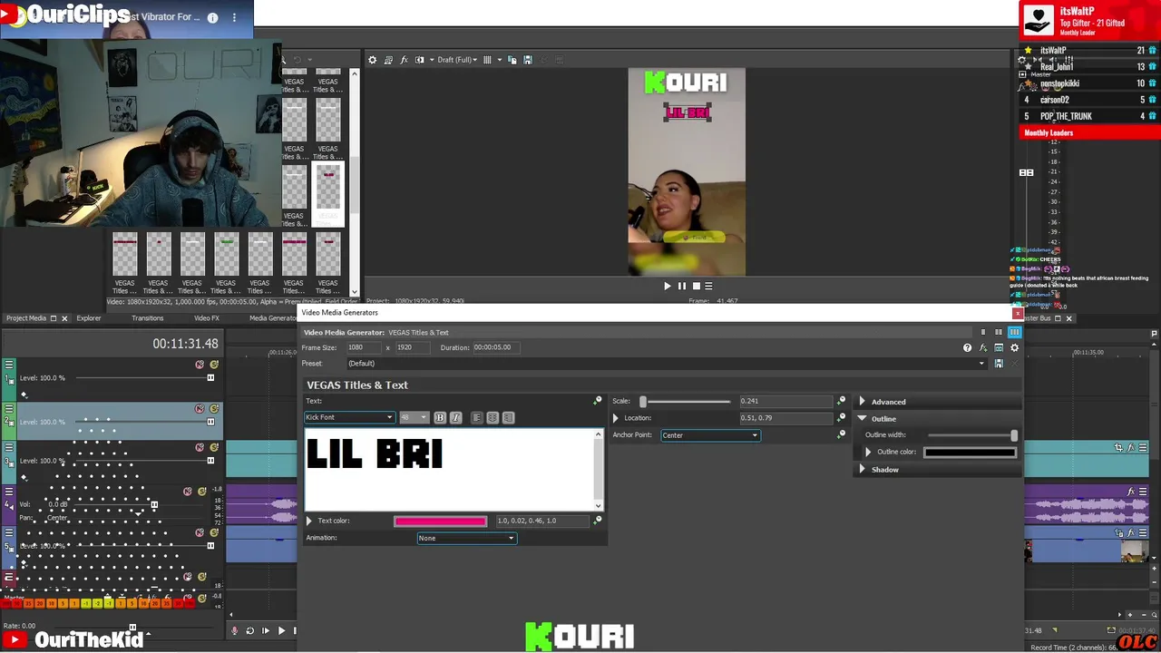Viewport: 1161px width, 653px height.
Task: Save preview snapshot to file
Action: [x=528, y=60]
